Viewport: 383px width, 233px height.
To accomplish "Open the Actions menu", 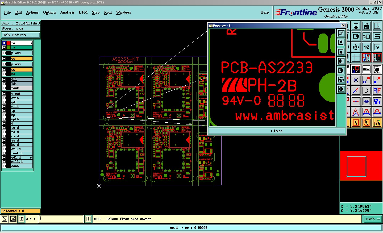I will pyautogui.click(x=32, y=13).
